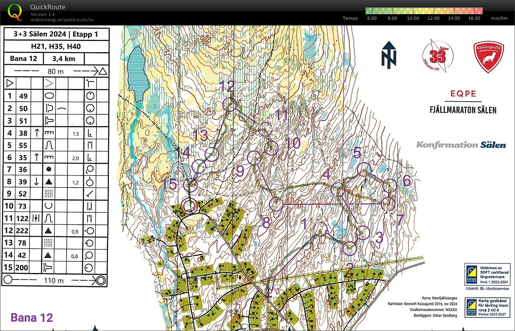
Task: Click the EQPE sponsor logo
Action: [463, 94]
